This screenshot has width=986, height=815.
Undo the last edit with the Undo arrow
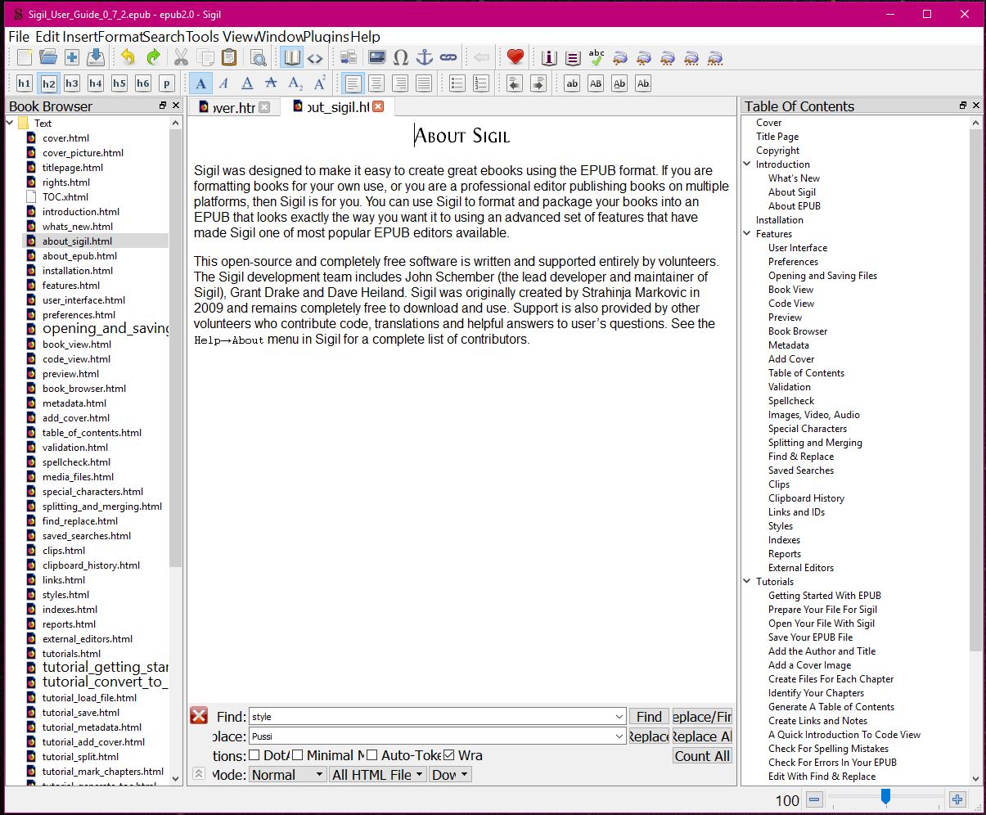click(x=128, y=57)
